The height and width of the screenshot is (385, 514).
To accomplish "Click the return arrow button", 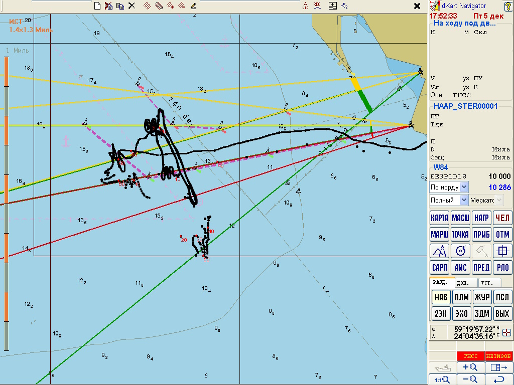I will click(499, 379).
